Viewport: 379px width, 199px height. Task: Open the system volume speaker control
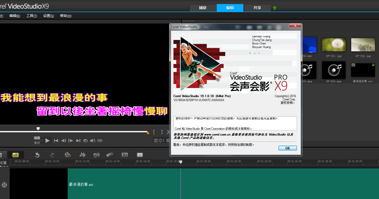[x=93, y=141]
